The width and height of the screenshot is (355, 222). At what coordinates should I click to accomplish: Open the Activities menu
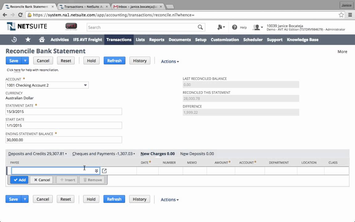pyautogui.click(x=59, y=40)
